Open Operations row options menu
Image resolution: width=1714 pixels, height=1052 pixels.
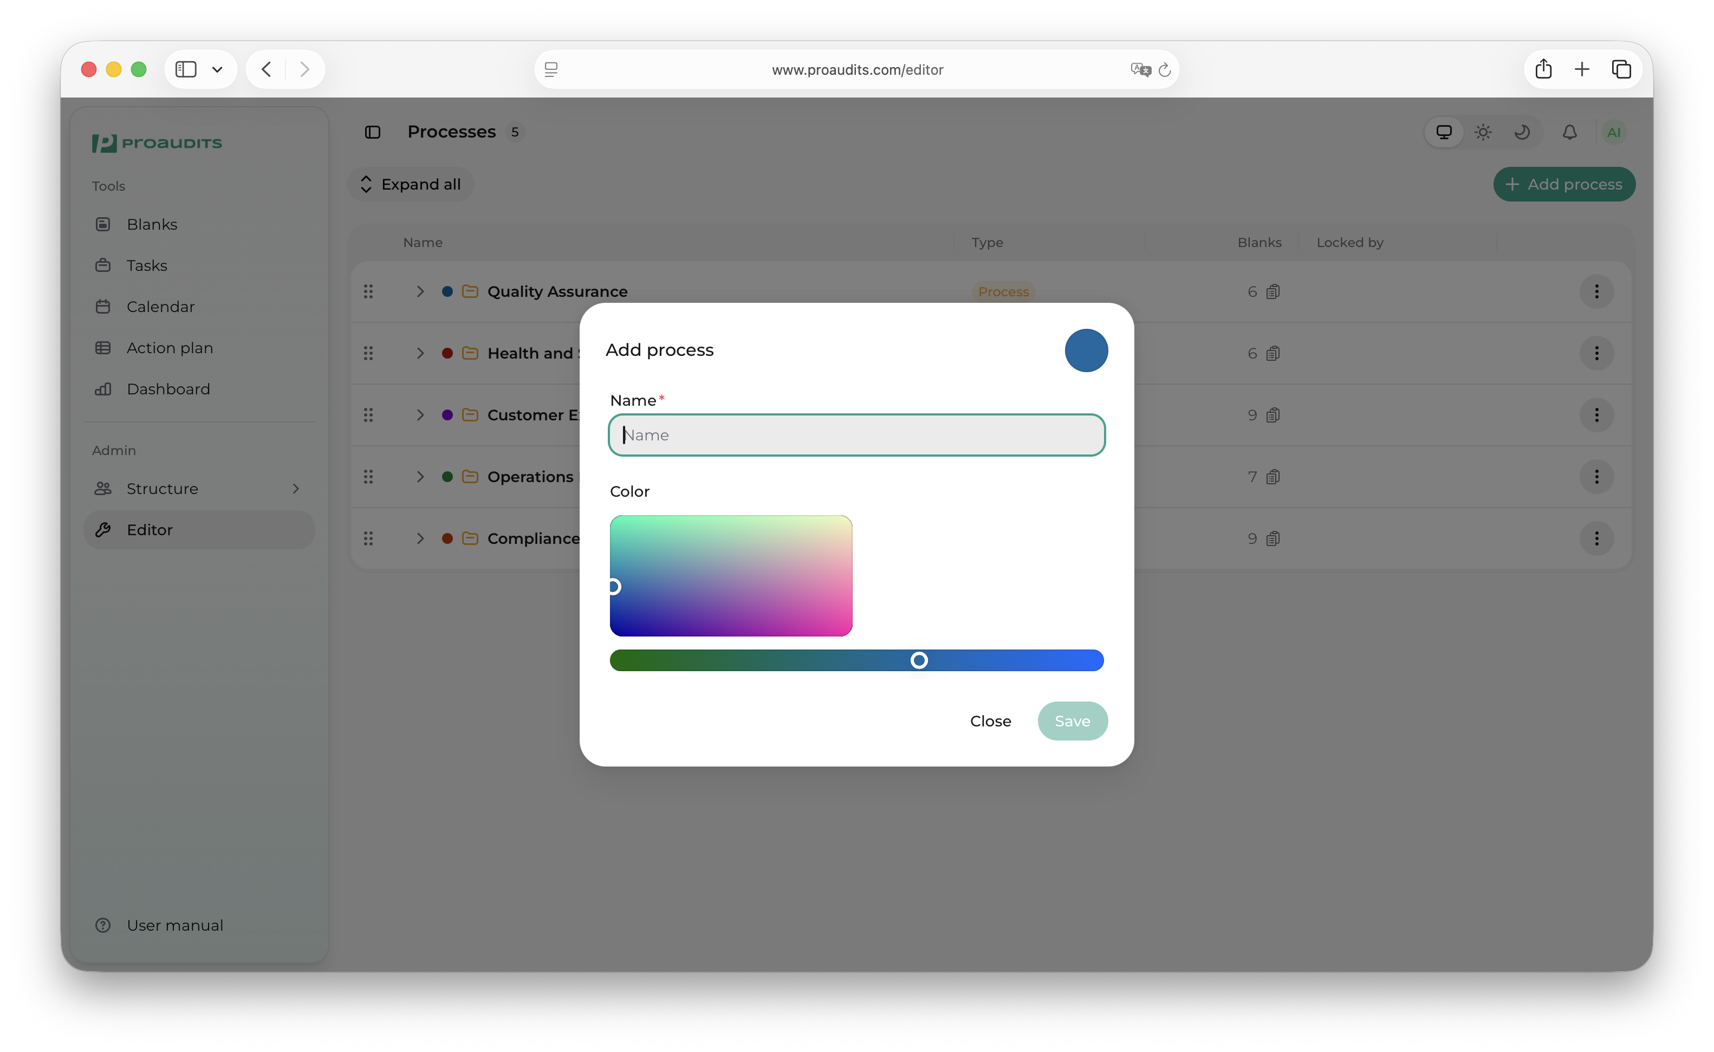click(1596, 477)
